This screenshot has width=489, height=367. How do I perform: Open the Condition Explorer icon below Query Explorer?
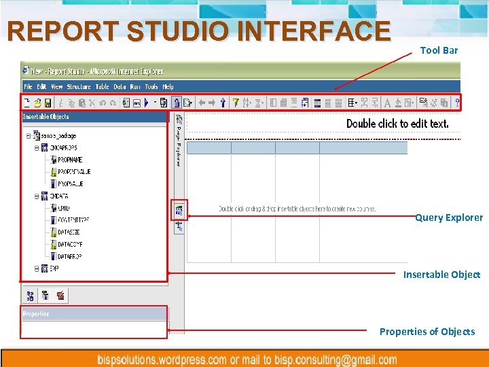[x=179, y=226]
